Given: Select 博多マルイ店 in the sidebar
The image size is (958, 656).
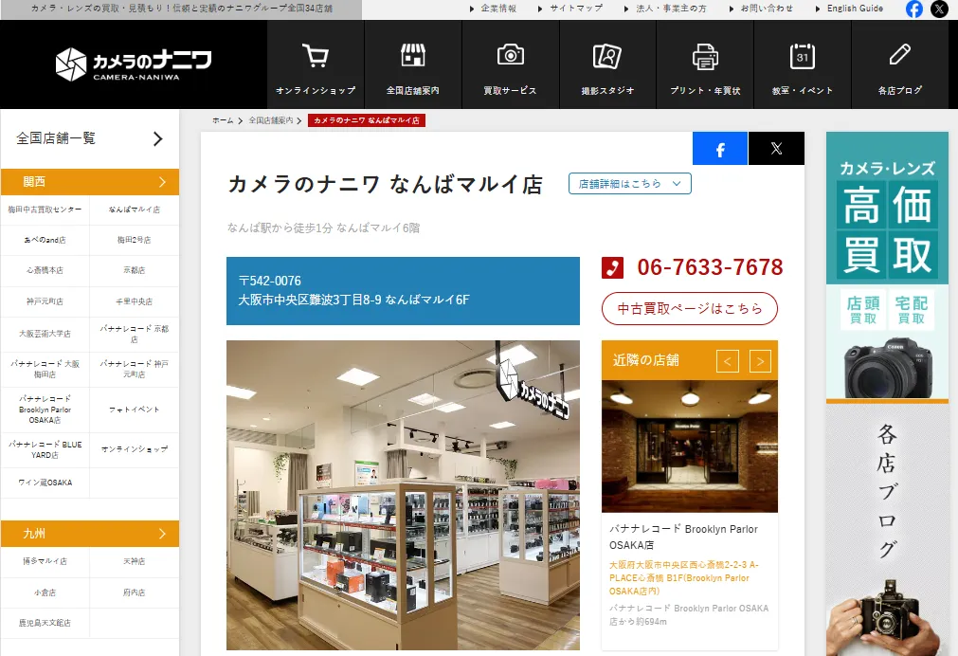Looking at the screenshot, I should (45, 561).
